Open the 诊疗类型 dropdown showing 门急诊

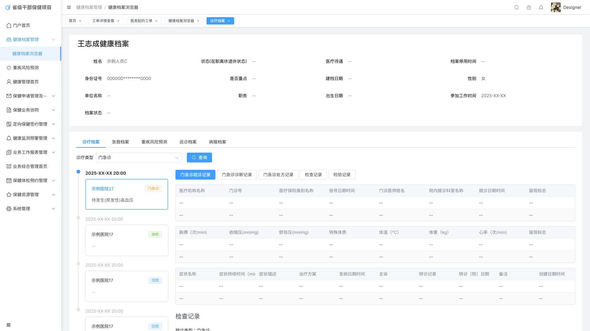[x=139, y=158]
